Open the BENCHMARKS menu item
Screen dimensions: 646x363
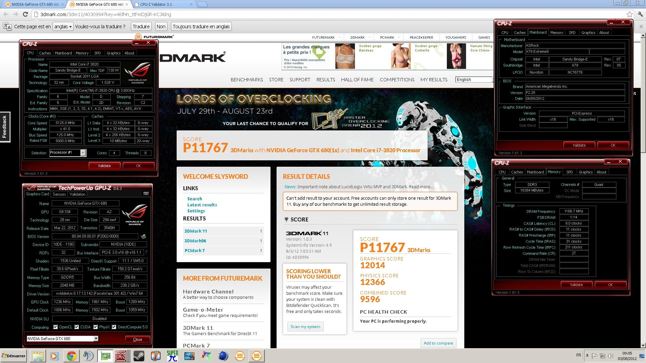pos(247,80)
